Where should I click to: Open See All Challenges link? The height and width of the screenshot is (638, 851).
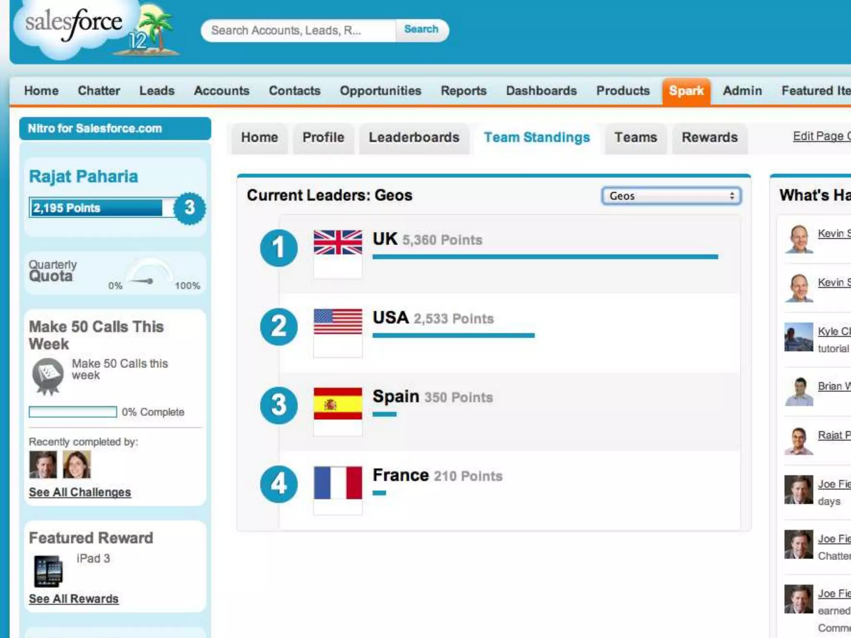[x=80, y=492]
